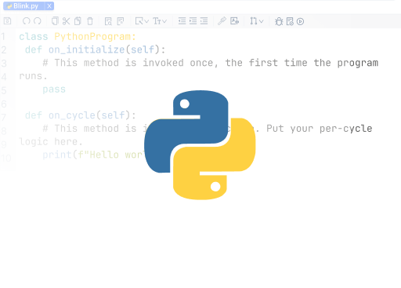Cut selection with the scissors icon
The width and height of the screenshot is (401, 288).
(67, 21)
